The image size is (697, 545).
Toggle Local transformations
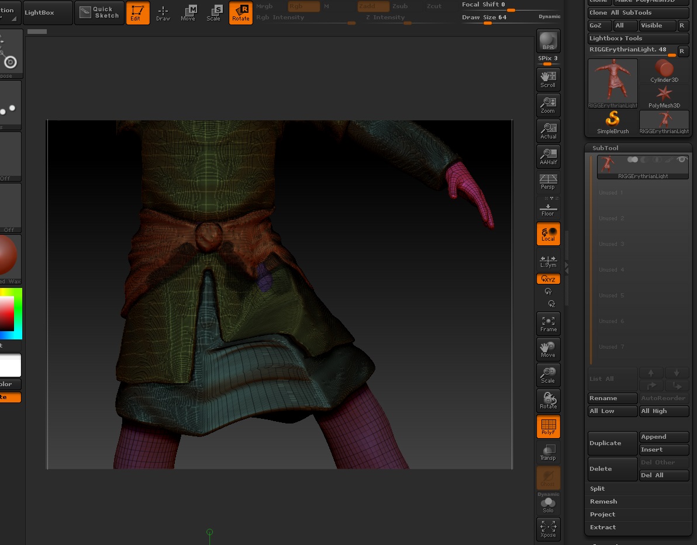click(548, 234)
